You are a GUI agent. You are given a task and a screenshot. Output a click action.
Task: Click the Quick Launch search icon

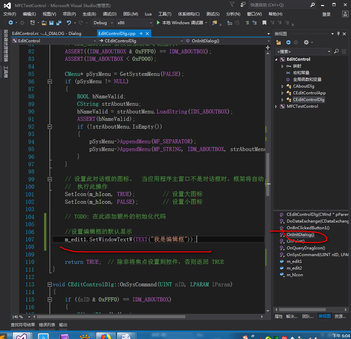coord(312,5)
